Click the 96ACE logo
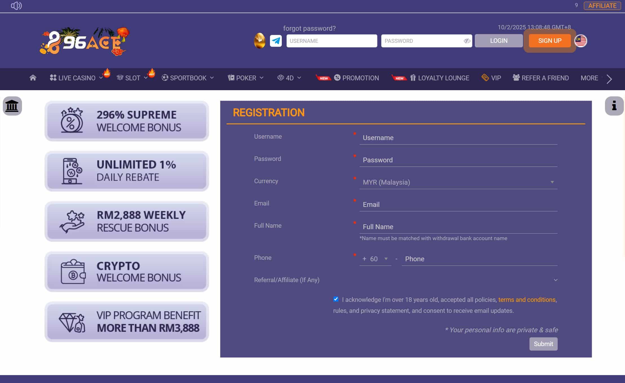 click(84, 41)
